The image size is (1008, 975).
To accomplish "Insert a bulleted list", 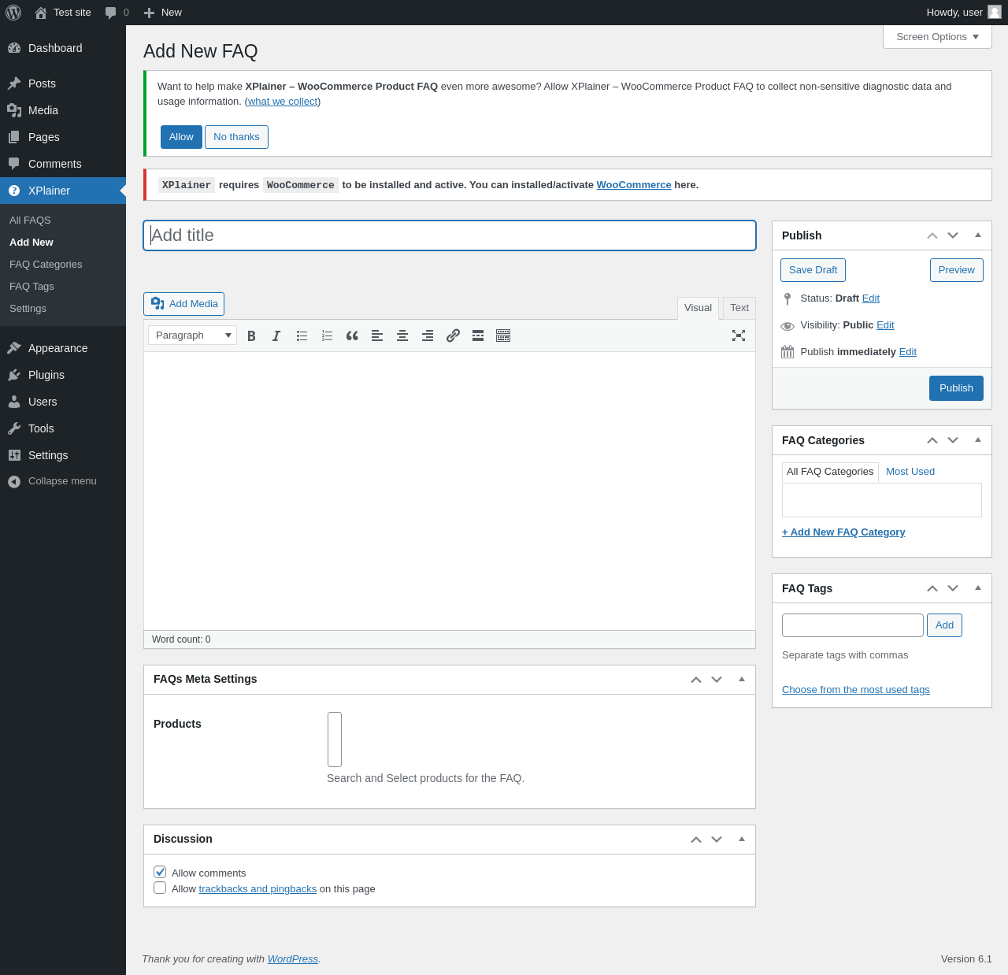I will (302, 336).
